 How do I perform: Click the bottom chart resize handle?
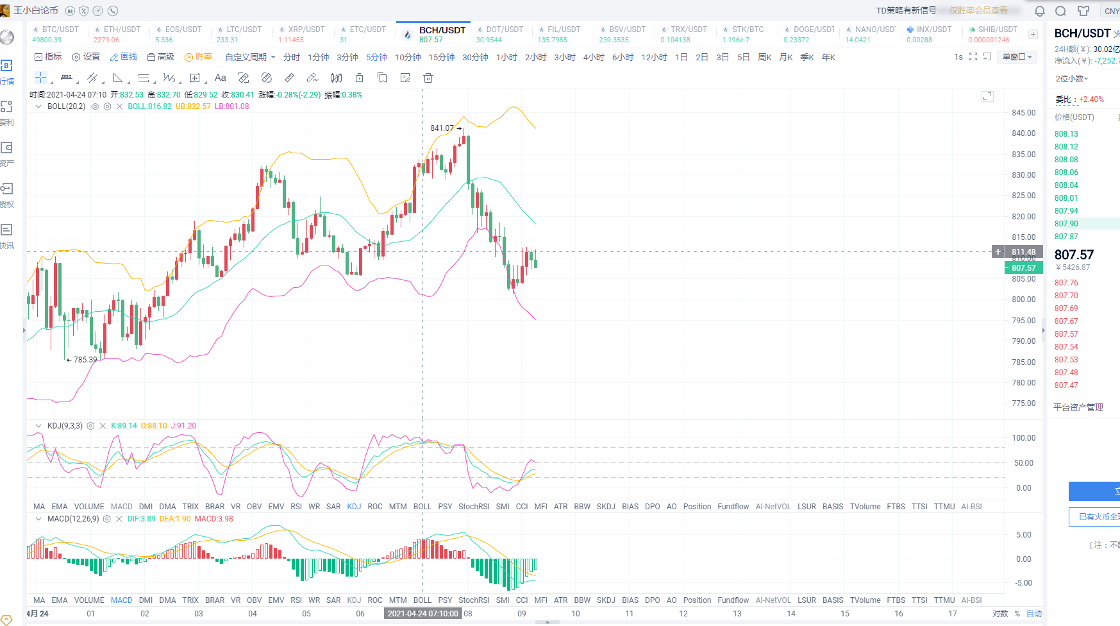(x=547, y=623)
